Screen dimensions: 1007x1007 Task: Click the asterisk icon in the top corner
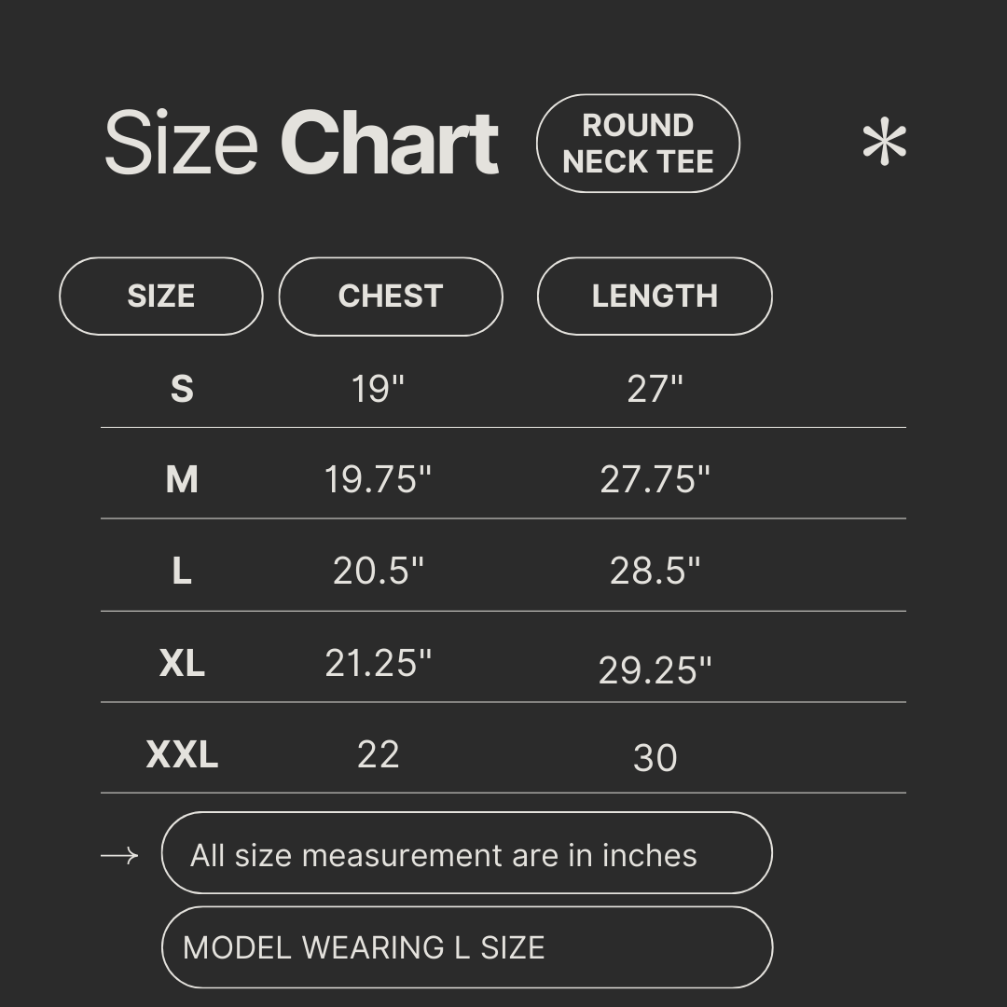[x=884, y=145]
